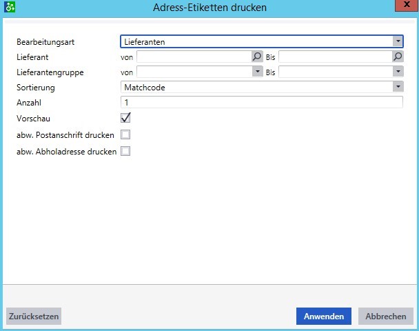Click the green app icon in title bar

pos(9,8)
